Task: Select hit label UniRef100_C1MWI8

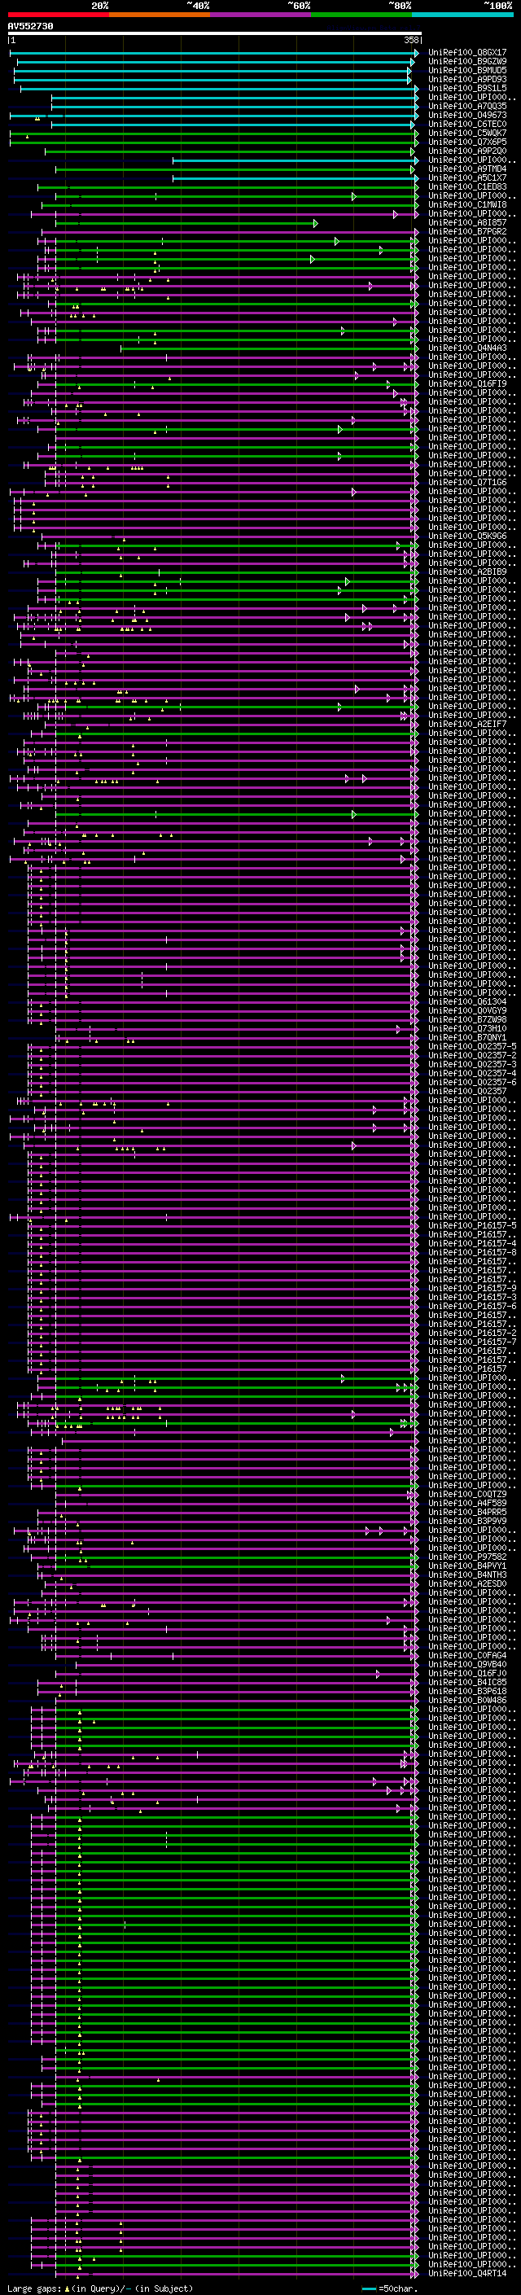Action: [467, 204]
